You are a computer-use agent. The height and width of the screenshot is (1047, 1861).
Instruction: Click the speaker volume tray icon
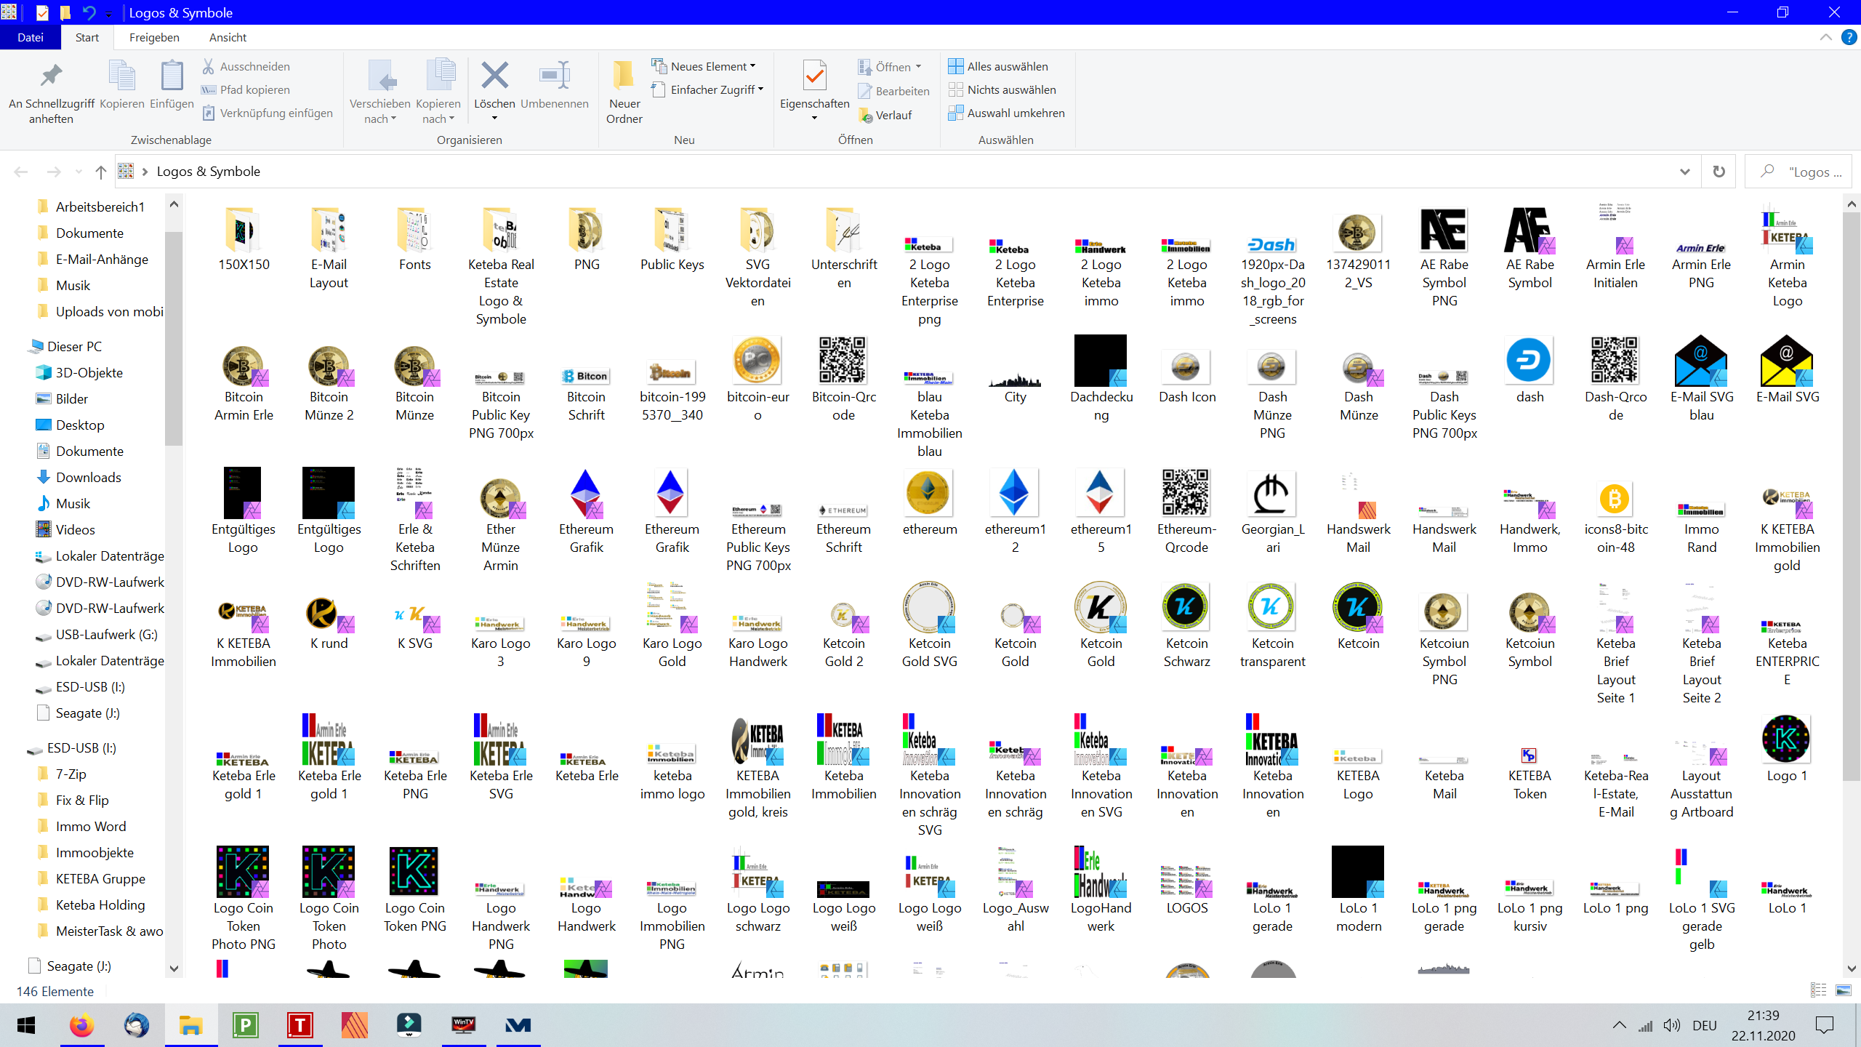point(1671,1025)
